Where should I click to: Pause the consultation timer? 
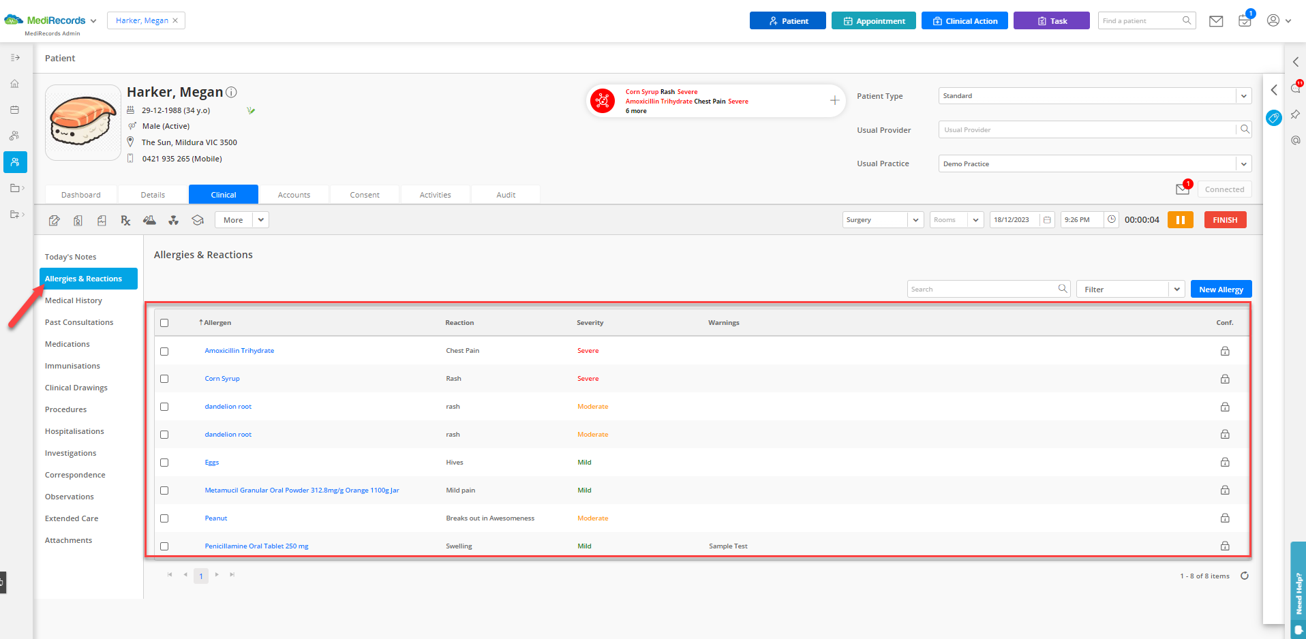1181,220
